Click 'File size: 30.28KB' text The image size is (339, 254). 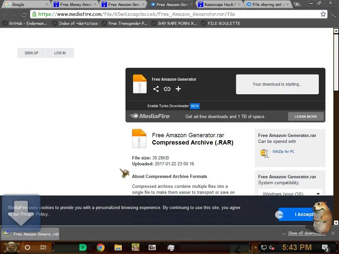point(150,158)
